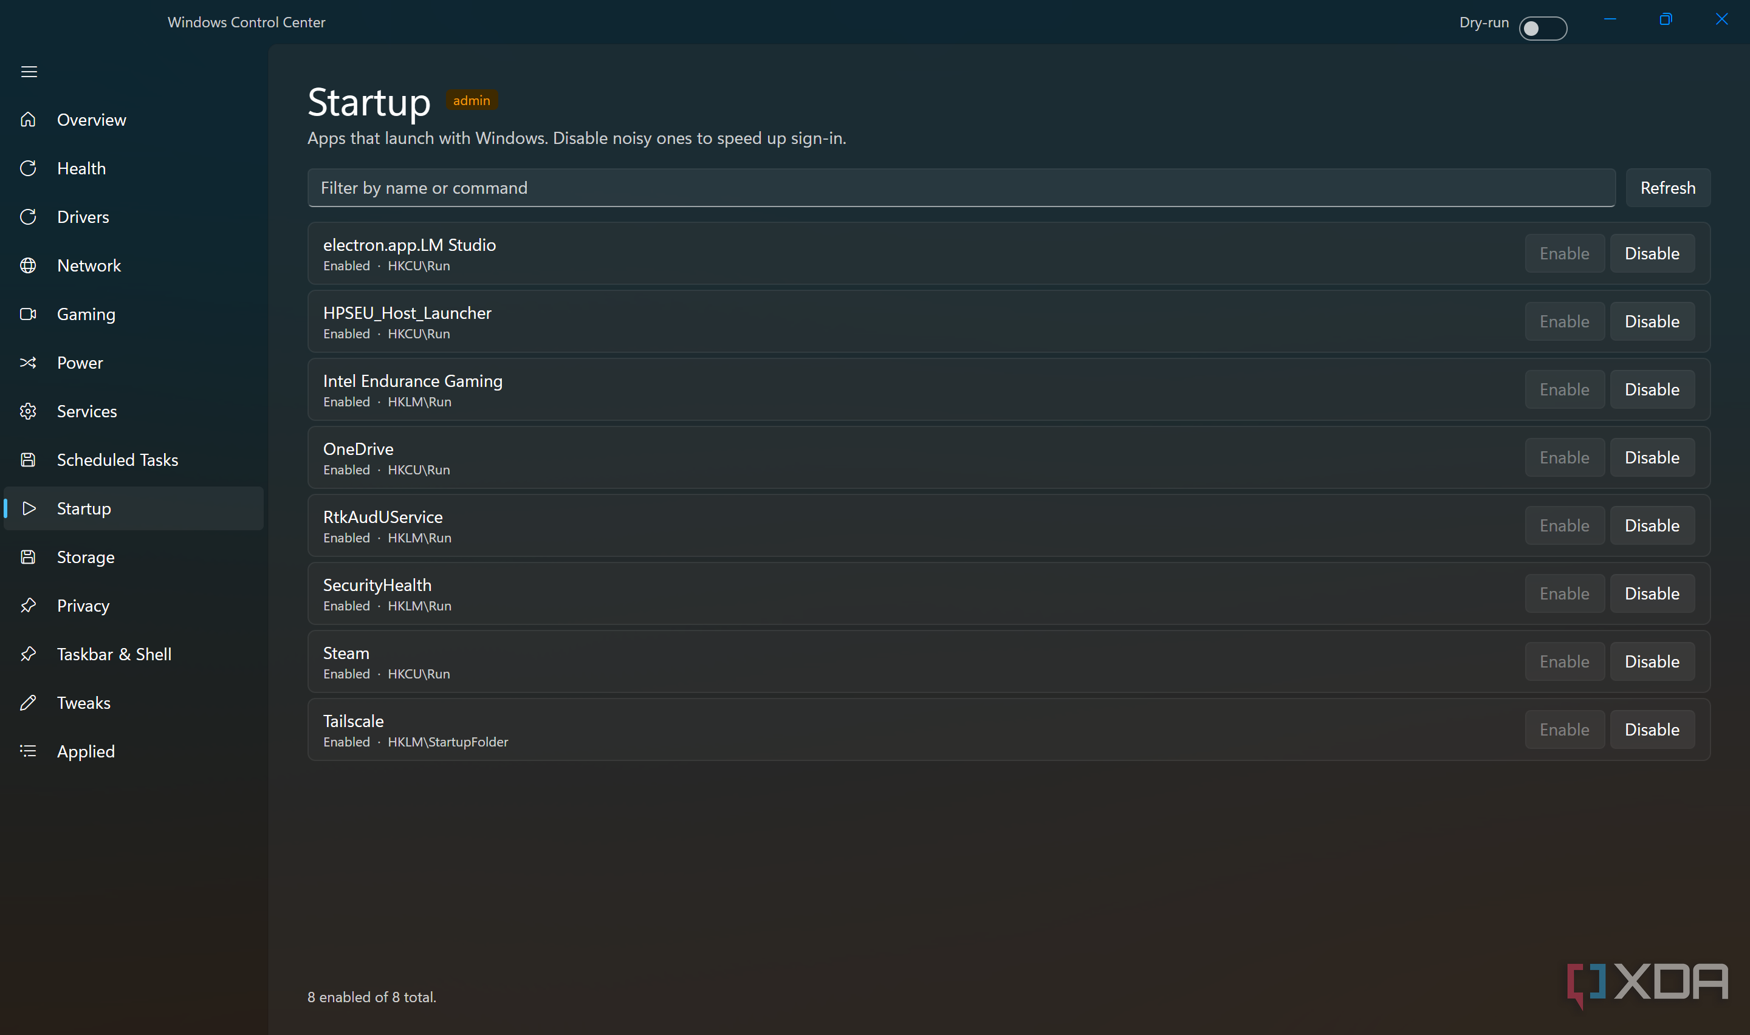This screenshot has height=1035, width=1750.
Task: Click the admin badge next to Startup
Action: point(472,100)
